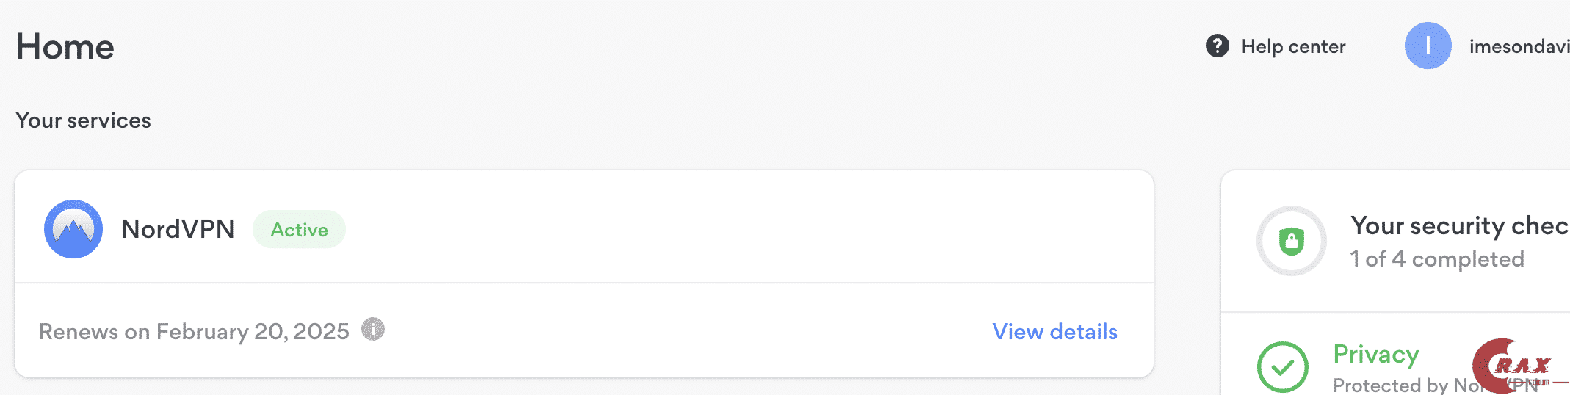Click the Your services section title
This screenshot has width=1570, height=395.
click(x=83, y=120)
